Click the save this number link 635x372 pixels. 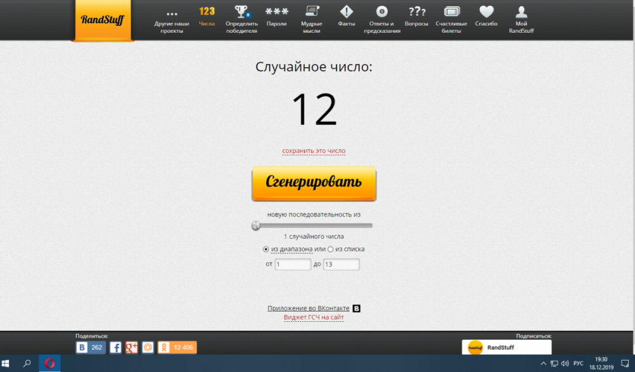tap(314, 151)
